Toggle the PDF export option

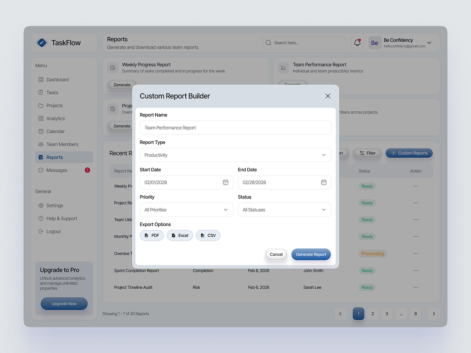pos(152,235)
